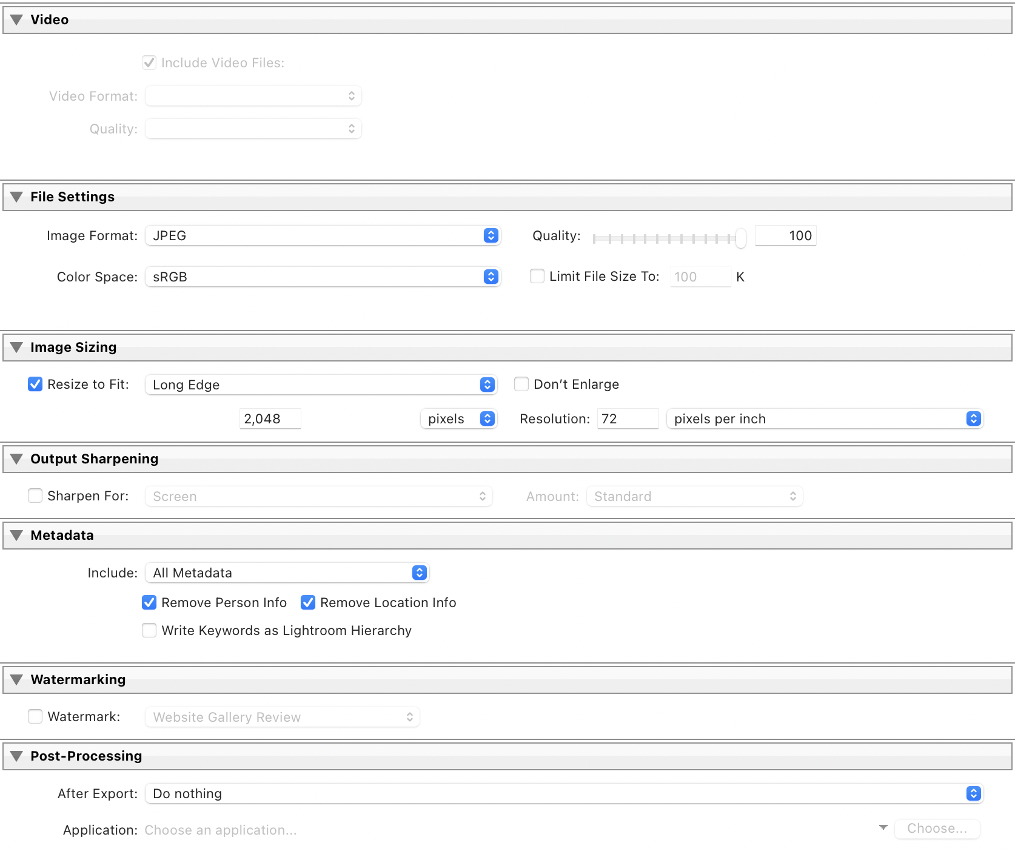Uncheck the Resize to Fit checkbox
Viewport: 1015px width, 854px height.
(x=35, y=385)
